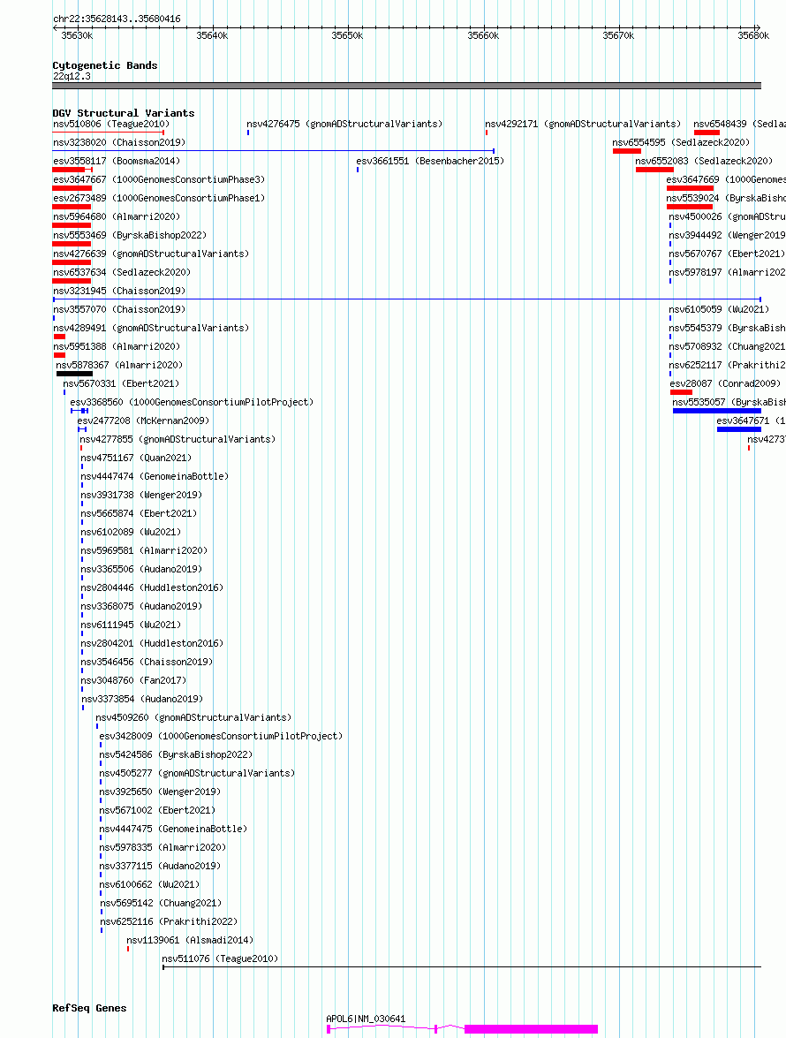Click the APOL6|NM_030641 gene label
786x1038 pixels.
click(366, 1019)
